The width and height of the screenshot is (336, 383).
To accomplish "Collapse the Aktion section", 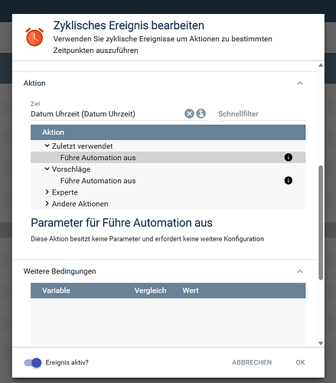I will 300,83.
